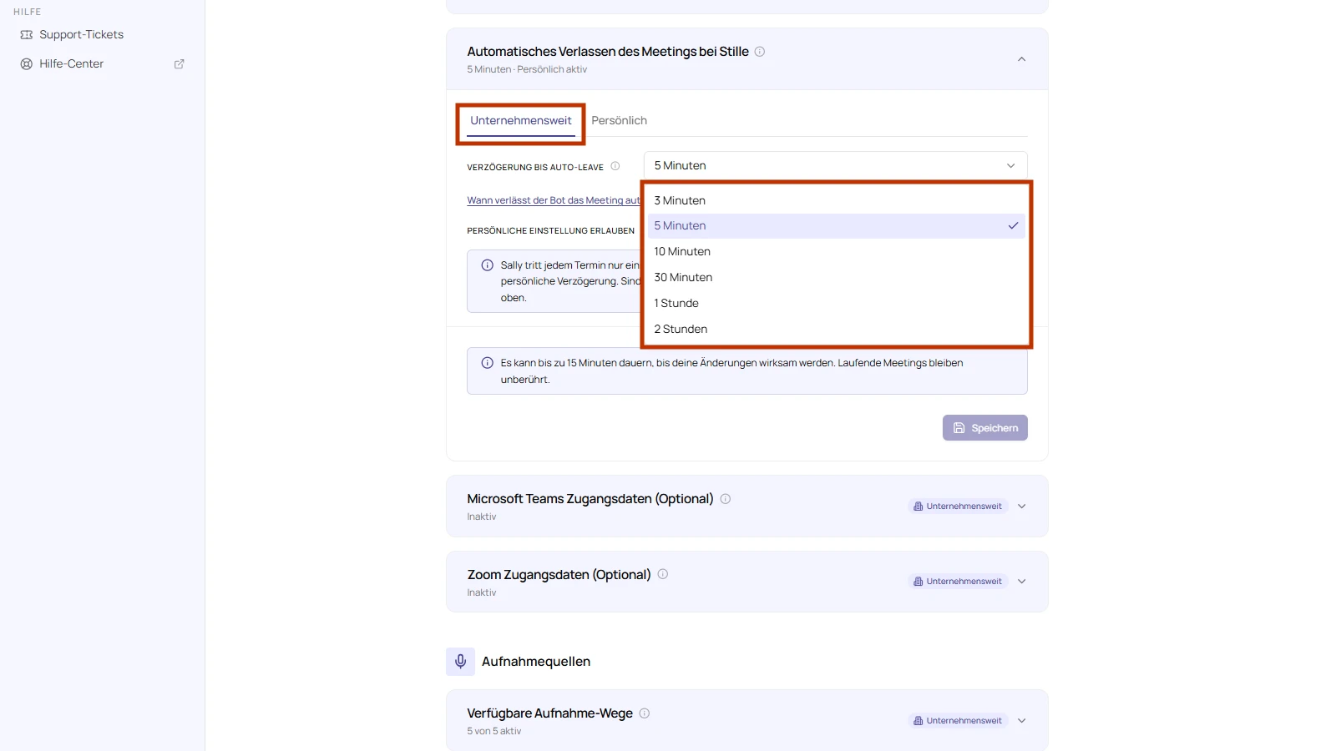Expand the Verfügbare Aufnahme-Wege section
1336x751 pixels.
coord(1021,721)
